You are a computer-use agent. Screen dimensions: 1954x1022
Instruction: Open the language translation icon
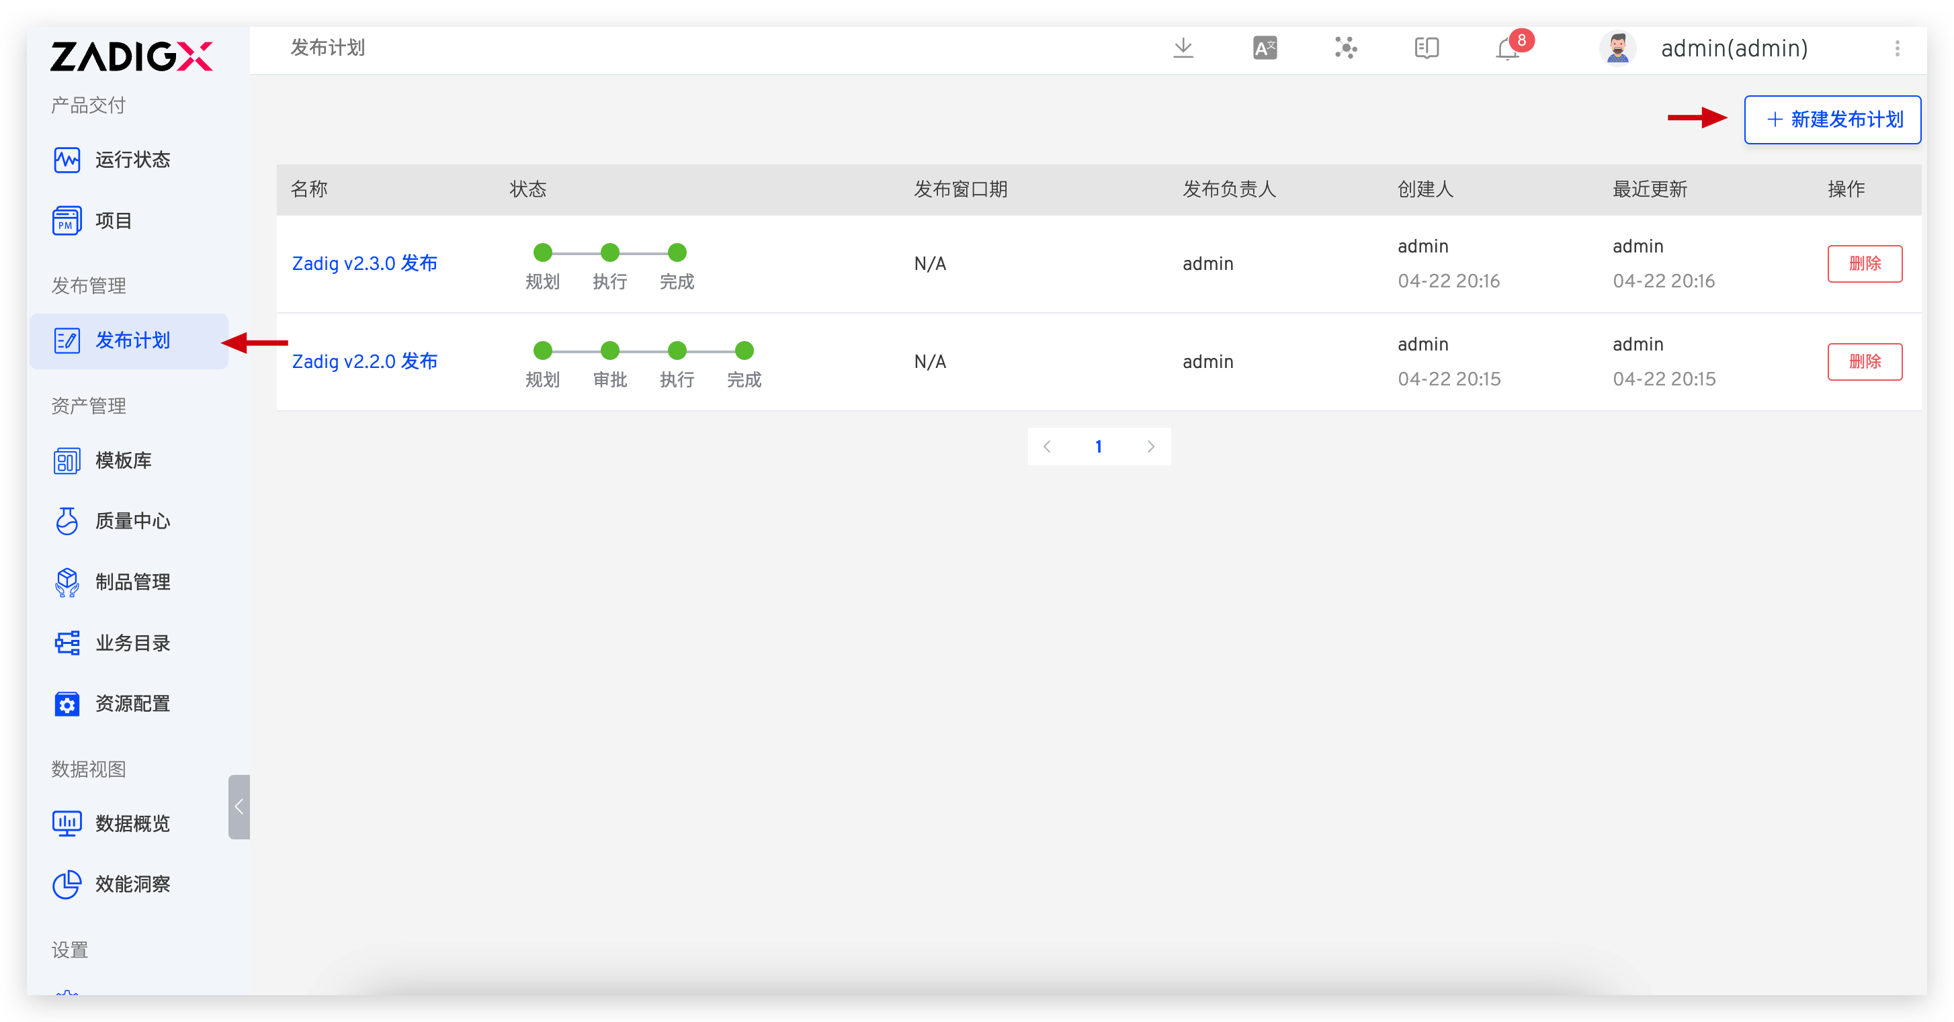[x=1265, y=48]
